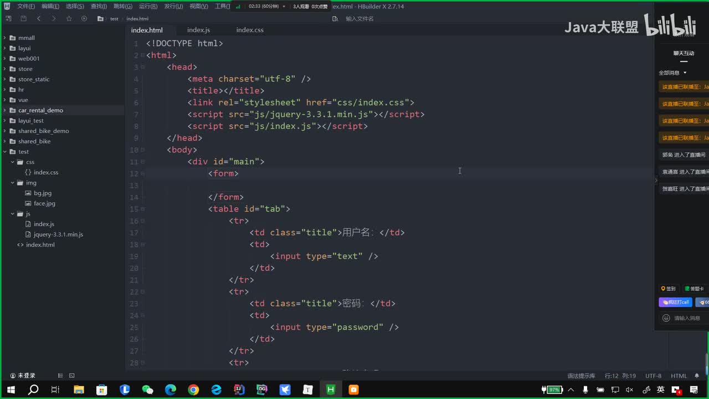The image size is (709, 399).
Task: Fold the head element on line 3
Action: (x=143, y=67)
